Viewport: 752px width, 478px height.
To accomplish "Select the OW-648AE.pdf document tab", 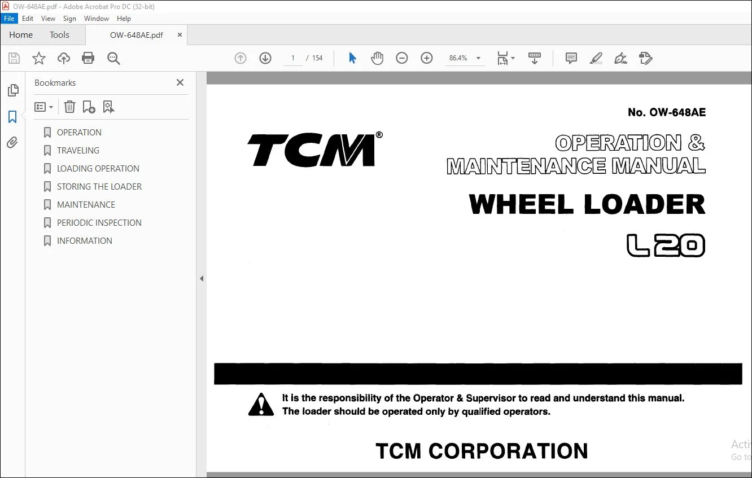I will [136, 35].
